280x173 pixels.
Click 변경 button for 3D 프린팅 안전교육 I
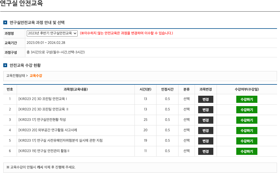(206, 99)
